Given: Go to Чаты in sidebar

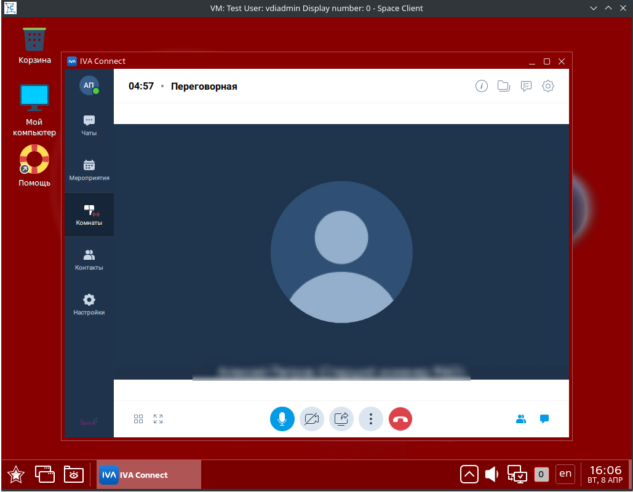Looking at the screenshot, I should click(89, 125).
